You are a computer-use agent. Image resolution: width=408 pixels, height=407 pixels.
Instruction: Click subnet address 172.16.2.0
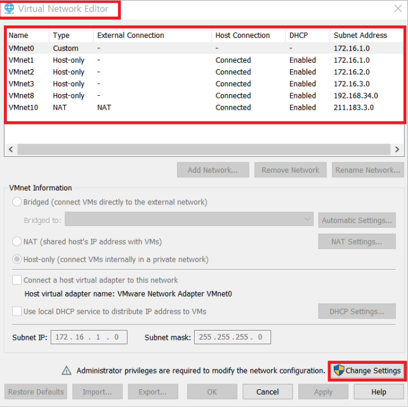click(x=352, y=72)
